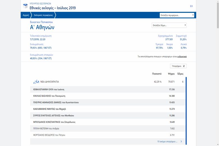Go to Αρχική breadcrumb tab
This screenshot has width=219, height=146.
(26, 15)
